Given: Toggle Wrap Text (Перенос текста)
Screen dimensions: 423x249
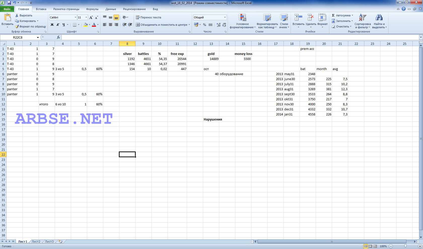Looking at the screenshot, I should [x=148, y=17].
